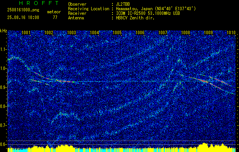The width and height of the screenshot is (239, 152).
Task: Click the 1007 time axis marker
Action: (x=163, y=33)
